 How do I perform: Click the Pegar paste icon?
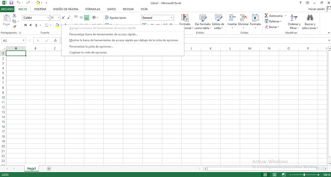[6, 19]
